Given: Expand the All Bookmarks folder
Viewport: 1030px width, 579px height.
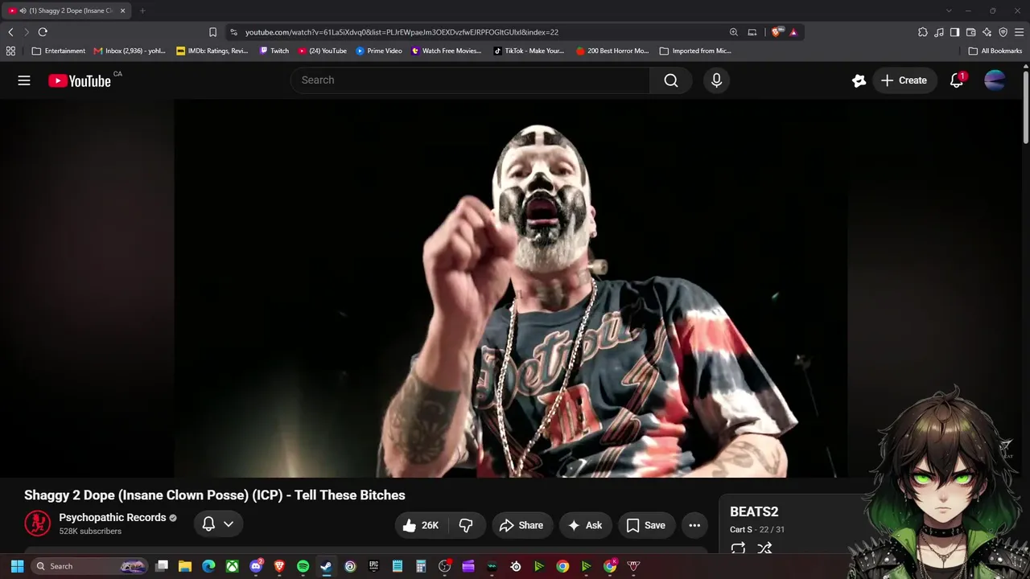Looking at the screenshot, I should click(995, 51).
